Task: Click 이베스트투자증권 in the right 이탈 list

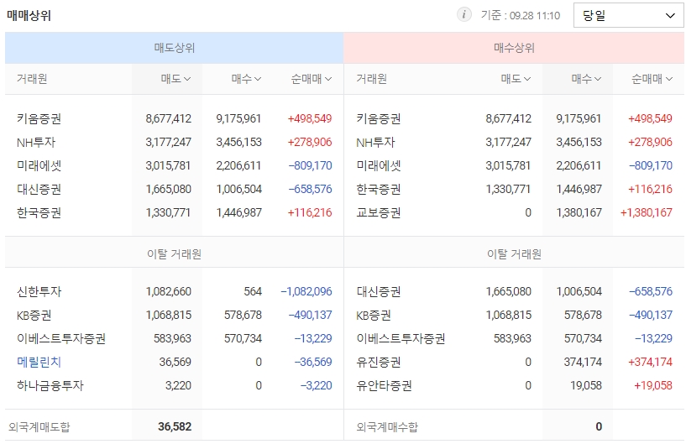Action: (401, 338)
